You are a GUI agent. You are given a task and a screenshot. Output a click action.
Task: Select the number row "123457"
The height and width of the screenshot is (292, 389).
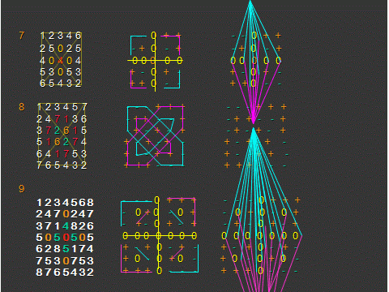(x=62, y=107)
